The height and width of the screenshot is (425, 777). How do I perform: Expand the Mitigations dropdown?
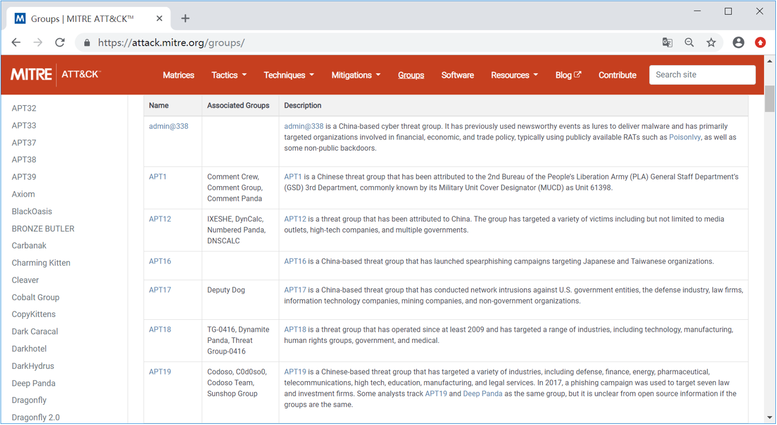[356, 75]
